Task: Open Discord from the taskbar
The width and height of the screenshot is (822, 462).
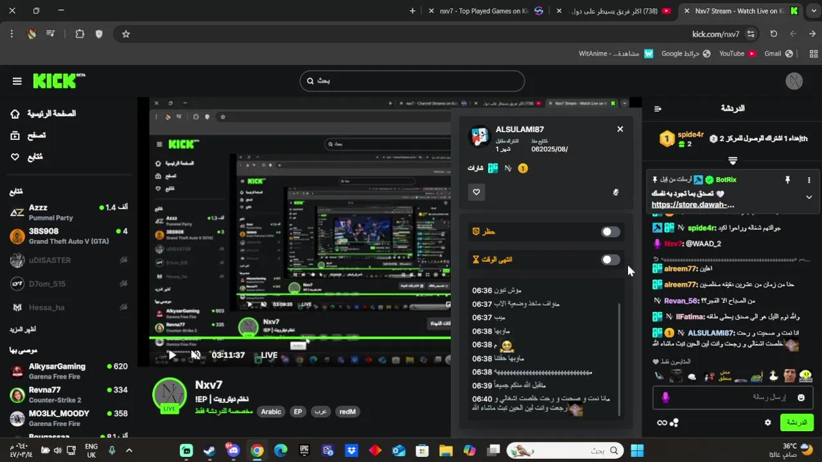Action: pos(233,450)
